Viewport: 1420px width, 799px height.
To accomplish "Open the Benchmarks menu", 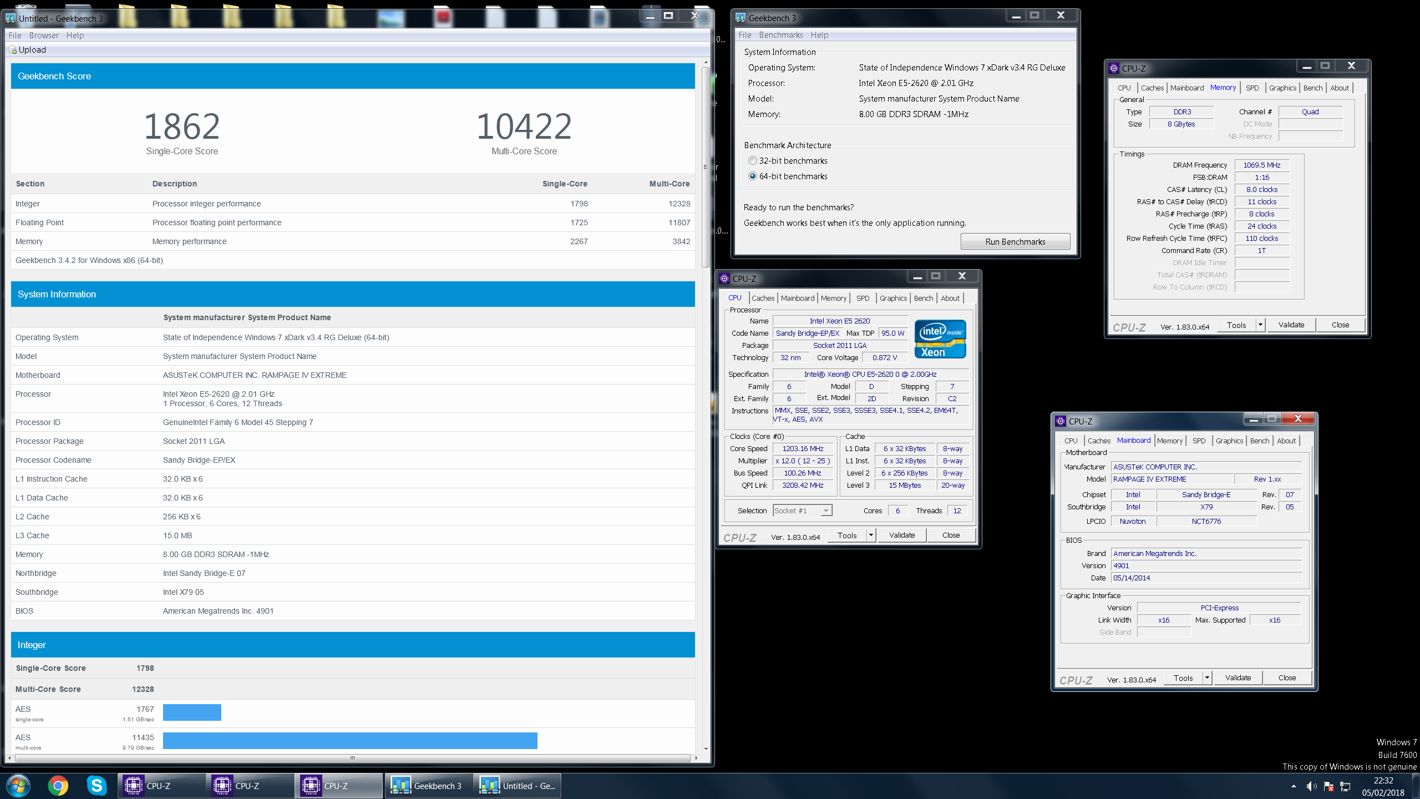I will [780, 35].
